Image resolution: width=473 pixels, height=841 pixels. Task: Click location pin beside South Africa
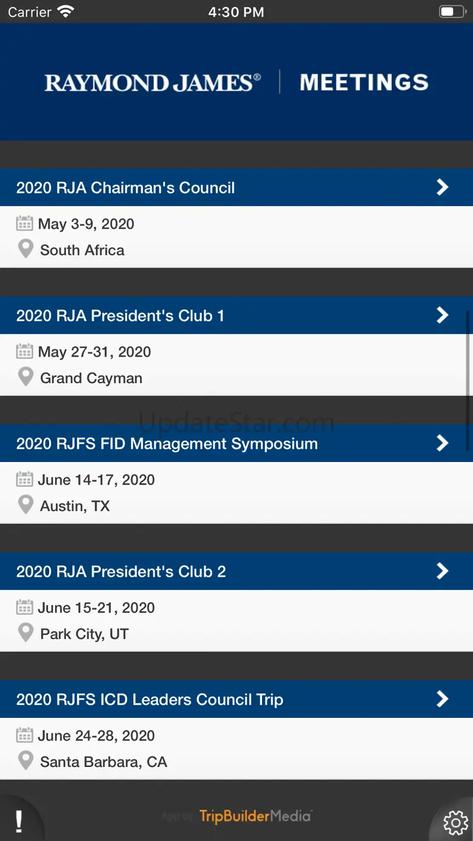pyautogui.click(x=25, y=249)
